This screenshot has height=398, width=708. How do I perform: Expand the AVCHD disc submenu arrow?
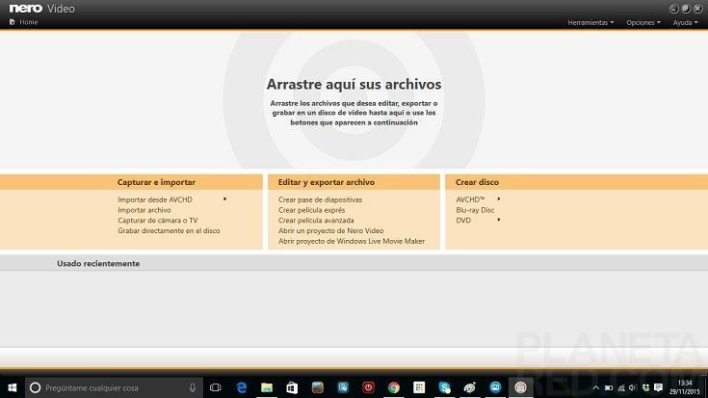(499, 199)
